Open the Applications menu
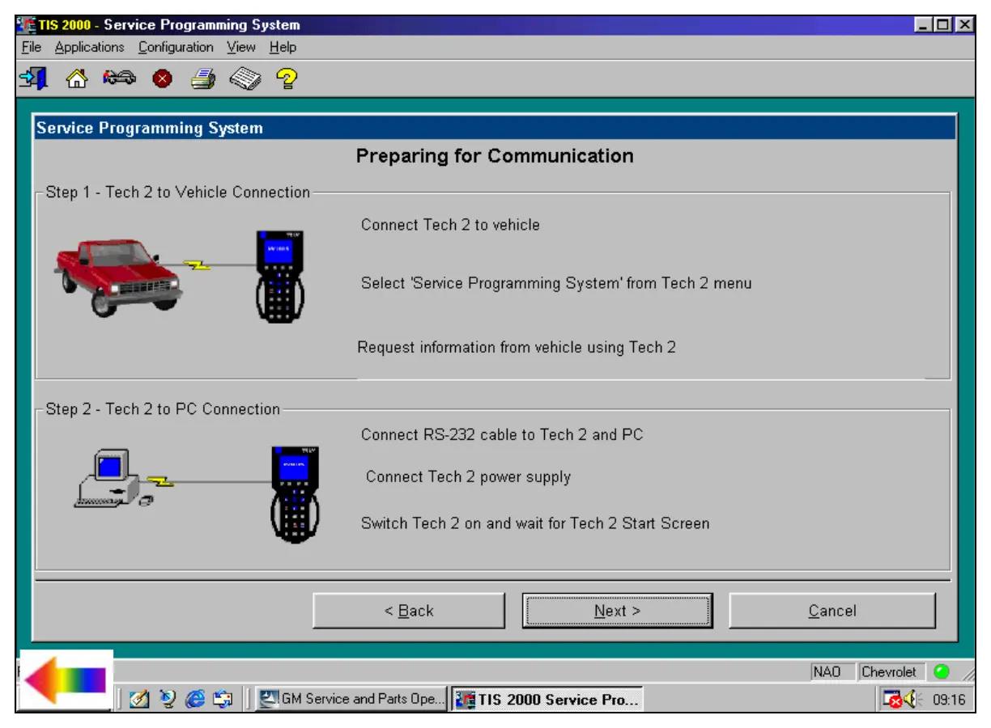The width and height of the screenshot is (991, 728). pyautogui.click(x=90, y=47)
